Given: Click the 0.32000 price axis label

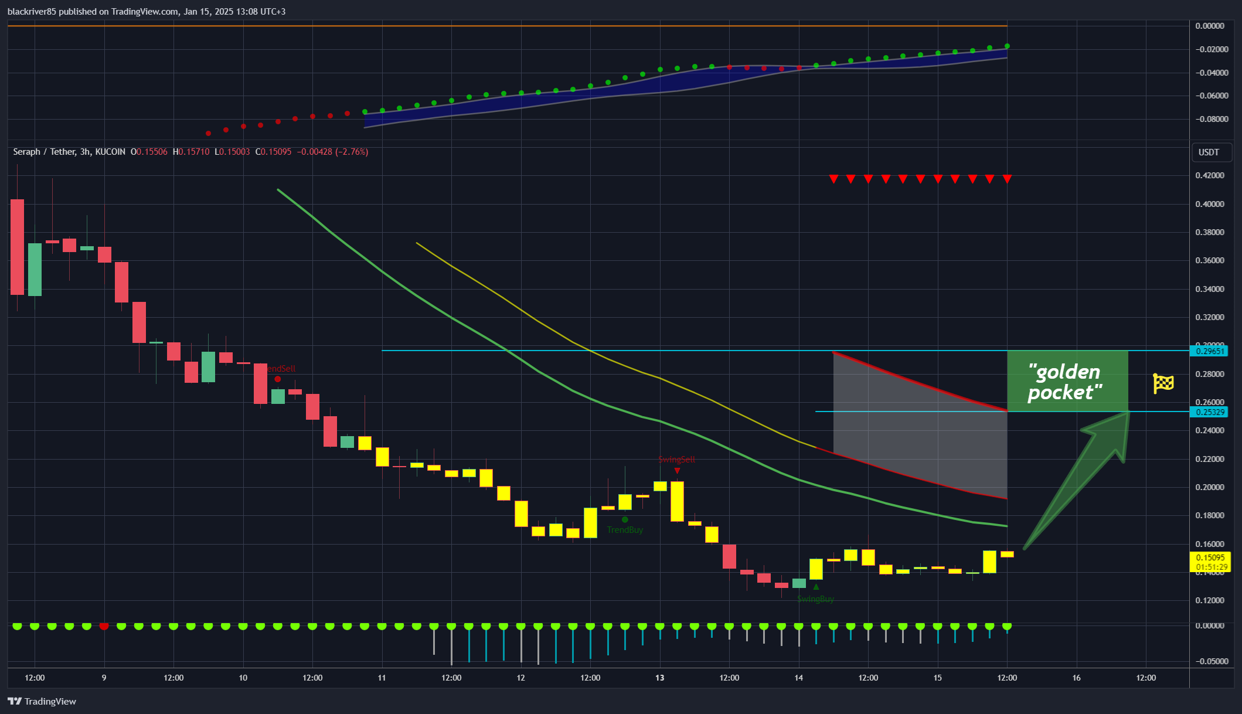Looking at the screenshot, I should (x=1210, y=317).
